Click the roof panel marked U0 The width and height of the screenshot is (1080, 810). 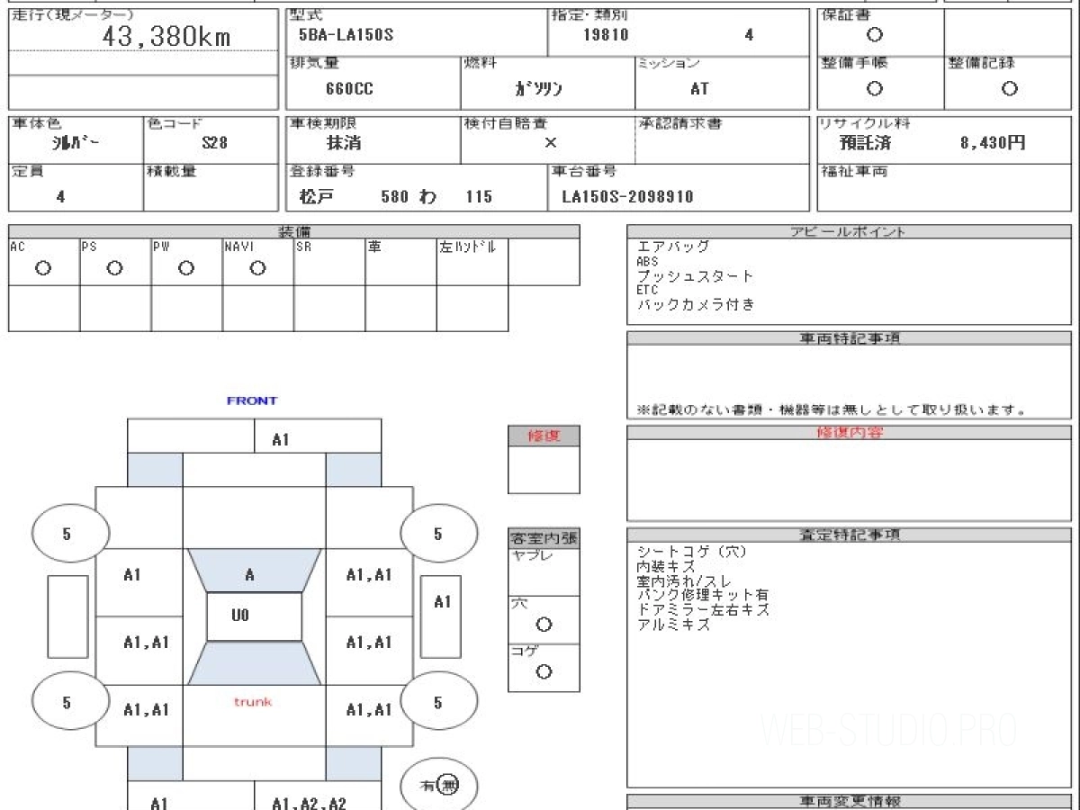tap(254, 616)
